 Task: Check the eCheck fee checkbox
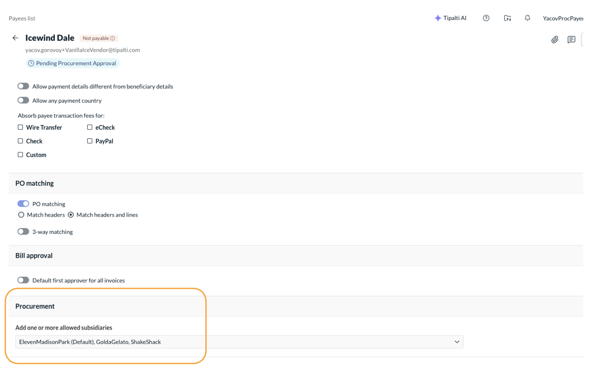pos(90,127)
